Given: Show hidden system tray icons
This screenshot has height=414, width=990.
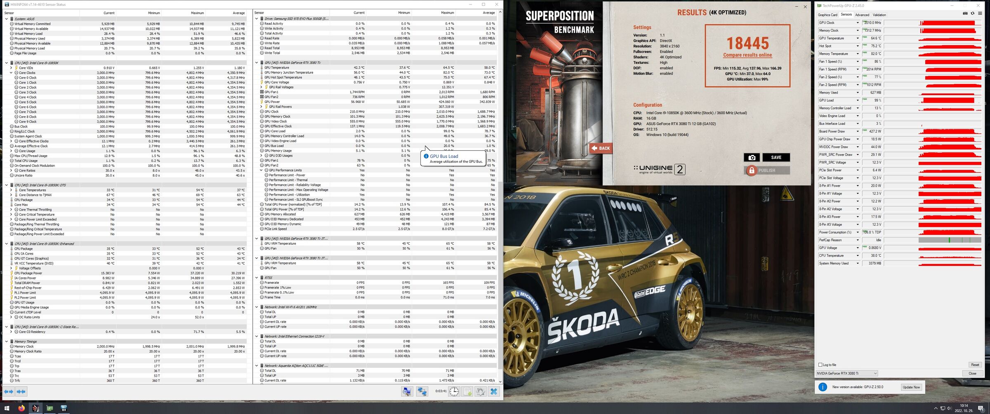Looking at the screenshot, I should (936, 408).
